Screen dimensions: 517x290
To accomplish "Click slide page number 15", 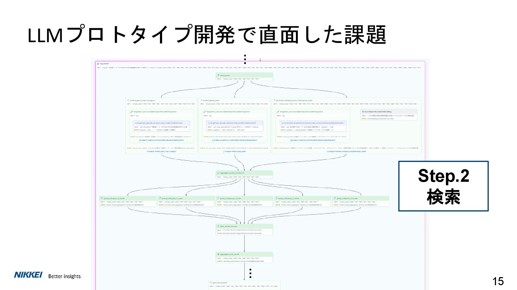I will pyautogui.click(x=498, y=281).
